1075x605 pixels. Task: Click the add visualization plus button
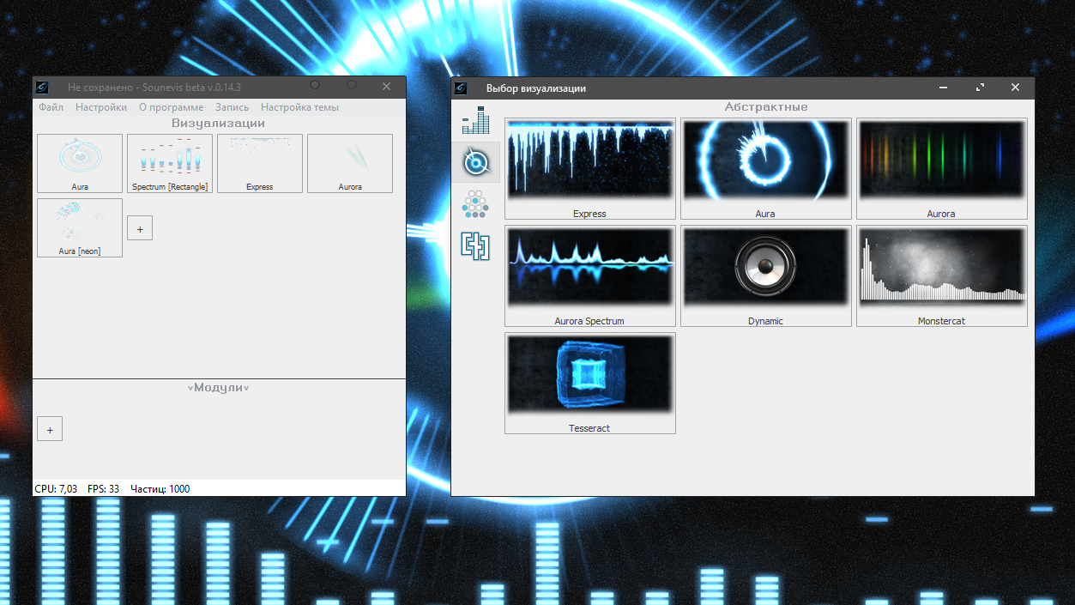[x=140, y=228]
